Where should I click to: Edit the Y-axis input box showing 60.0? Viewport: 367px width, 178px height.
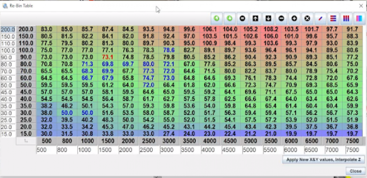point(8,78)
